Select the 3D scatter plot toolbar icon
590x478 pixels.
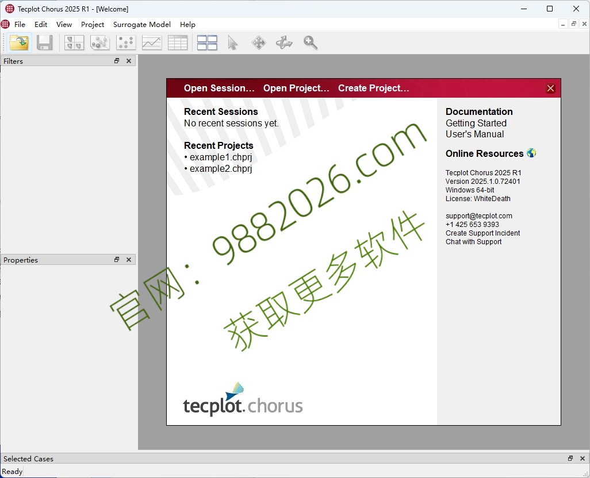pos(99,43)
